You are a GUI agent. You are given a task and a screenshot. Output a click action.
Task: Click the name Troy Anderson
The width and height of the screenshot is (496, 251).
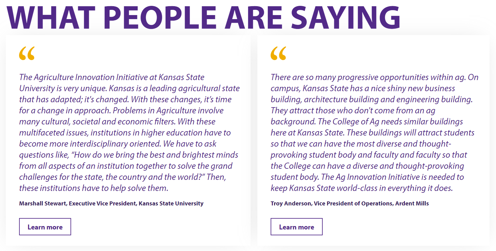point(291,204)
